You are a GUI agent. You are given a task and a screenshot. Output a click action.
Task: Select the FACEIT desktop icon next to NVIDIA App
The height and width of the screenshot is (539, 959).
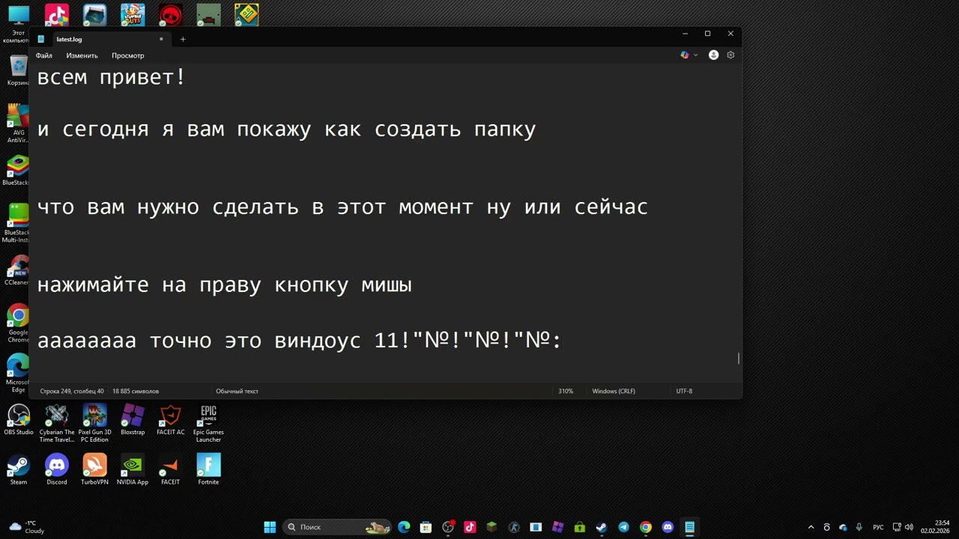tap(171, 470)
